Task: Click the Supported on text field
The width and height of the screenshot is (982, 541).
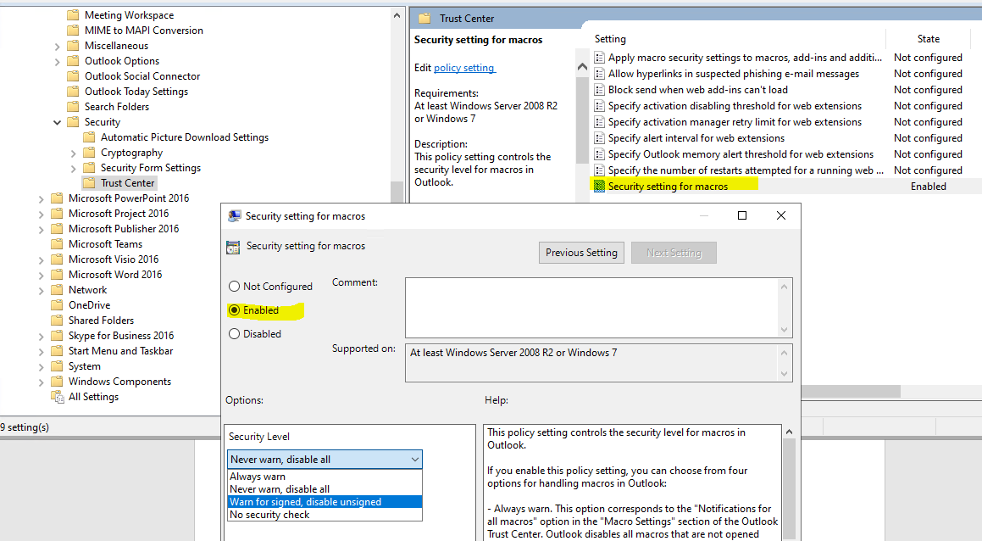Action: 592,363
